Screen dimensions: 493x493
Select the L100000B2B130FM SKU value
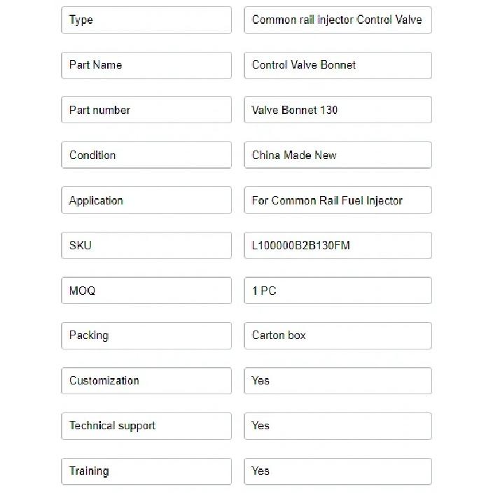tap(338, 246)
